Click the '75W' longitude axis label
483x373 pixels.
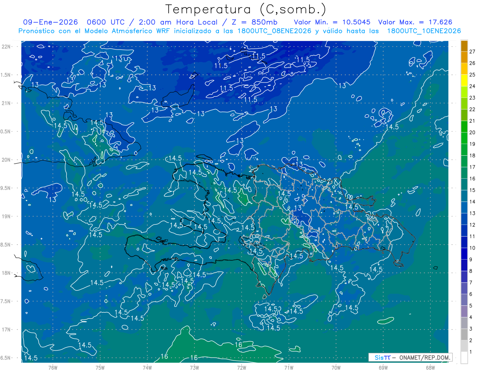(x=100, y=368)
